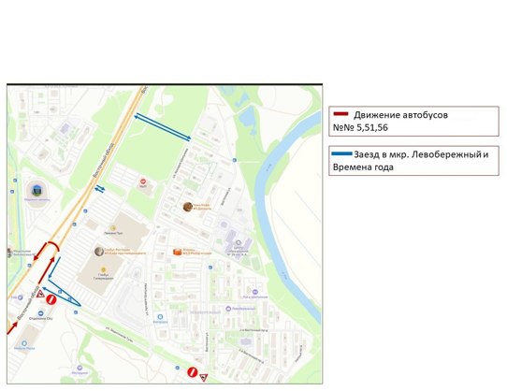Image resolution: width=507 pixels, height=391 pixels.
Task: Click the no-entry sign near Восточный обход
Action: (x=51, y=300)
